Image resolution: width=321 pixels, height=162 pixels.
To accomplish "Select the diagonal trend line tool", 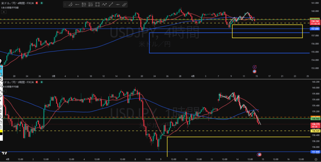I will coord(111,5).
